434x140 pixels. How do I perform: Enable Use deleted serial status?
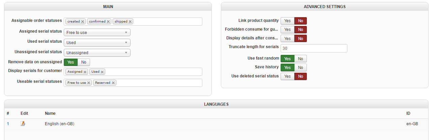pyautogui.click(x=287, y=76)
